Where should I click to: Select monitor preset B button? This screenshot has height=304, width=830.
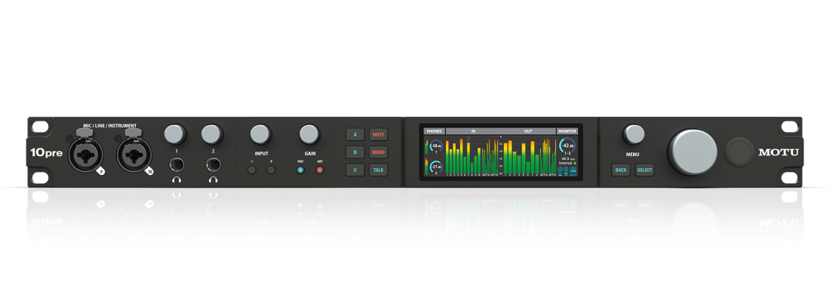(x=355, y=152)
